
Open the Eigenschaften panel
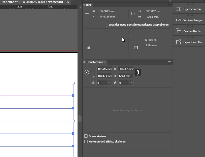189,9
